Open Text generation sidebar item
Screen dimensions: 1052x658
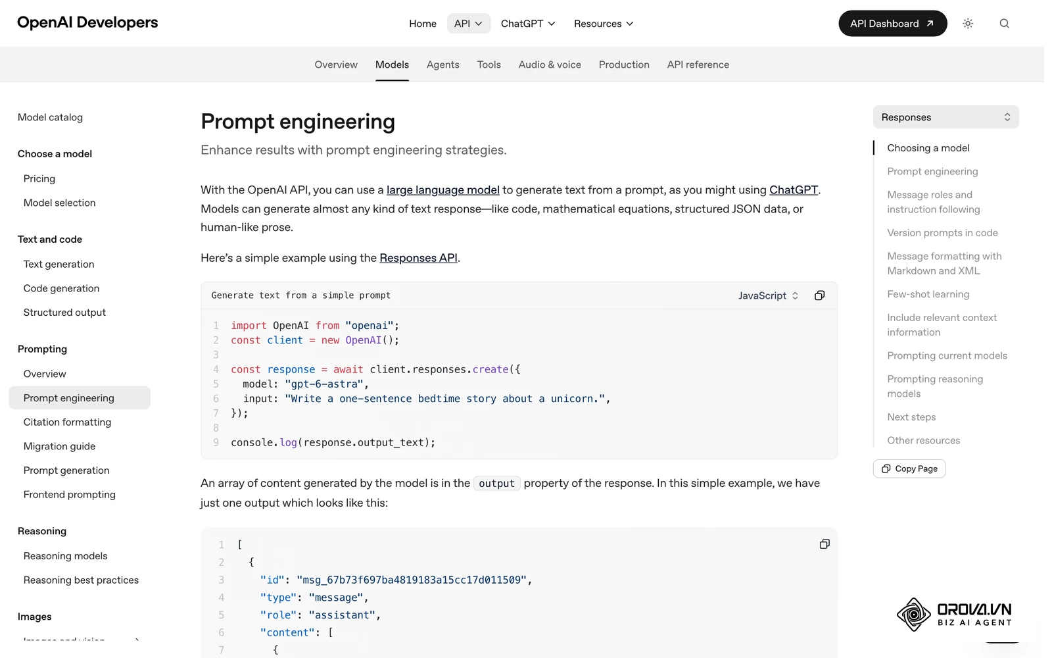pyautogui.click(x=59, y=264)
